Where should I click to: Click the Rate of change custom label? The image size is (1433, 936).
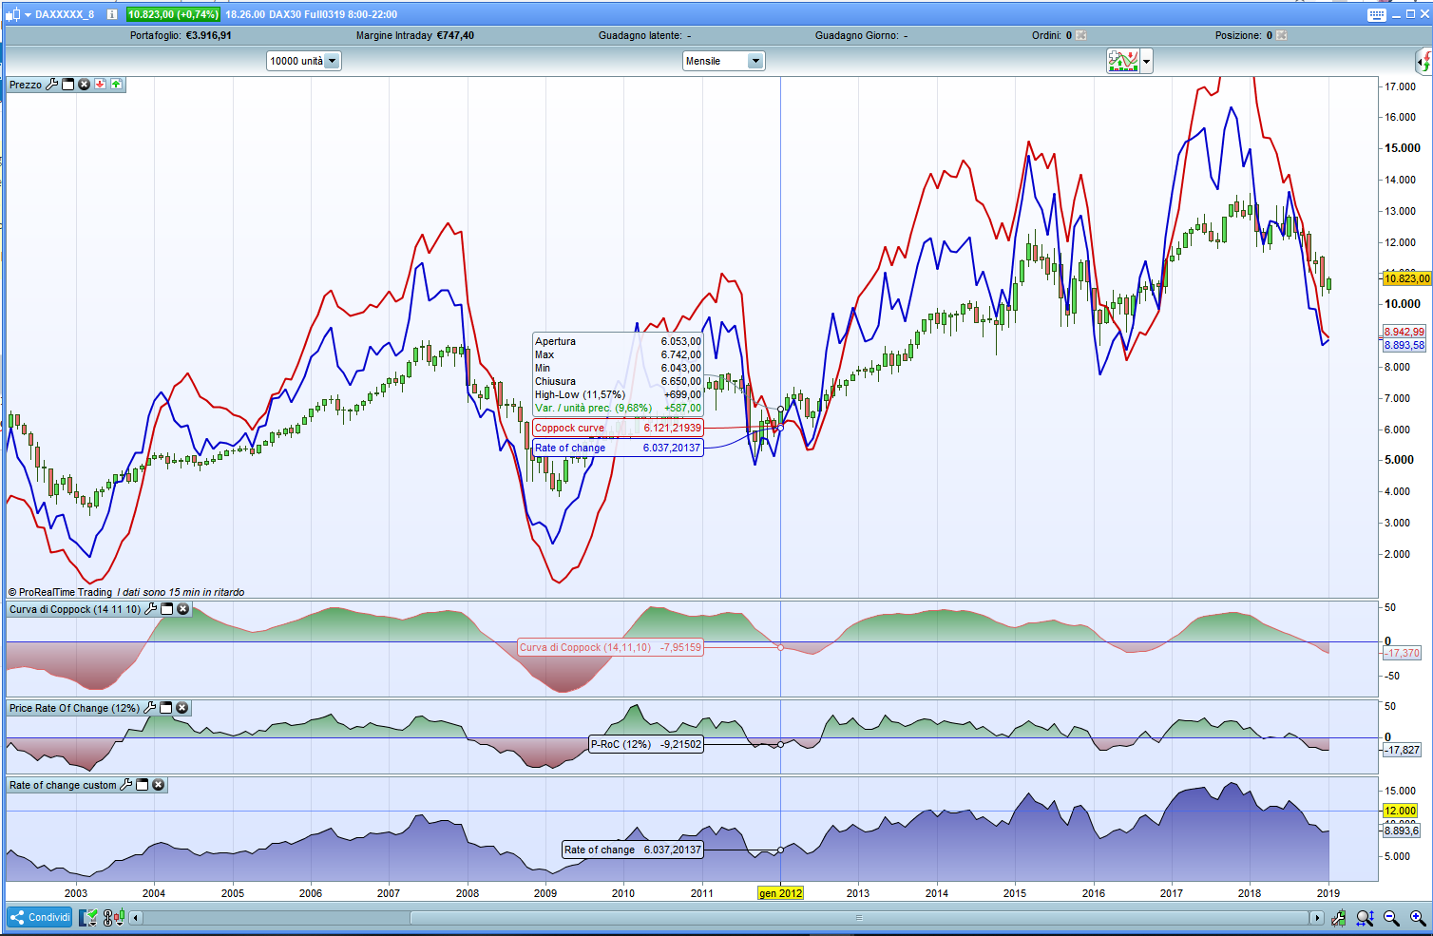tap(63, 785)
